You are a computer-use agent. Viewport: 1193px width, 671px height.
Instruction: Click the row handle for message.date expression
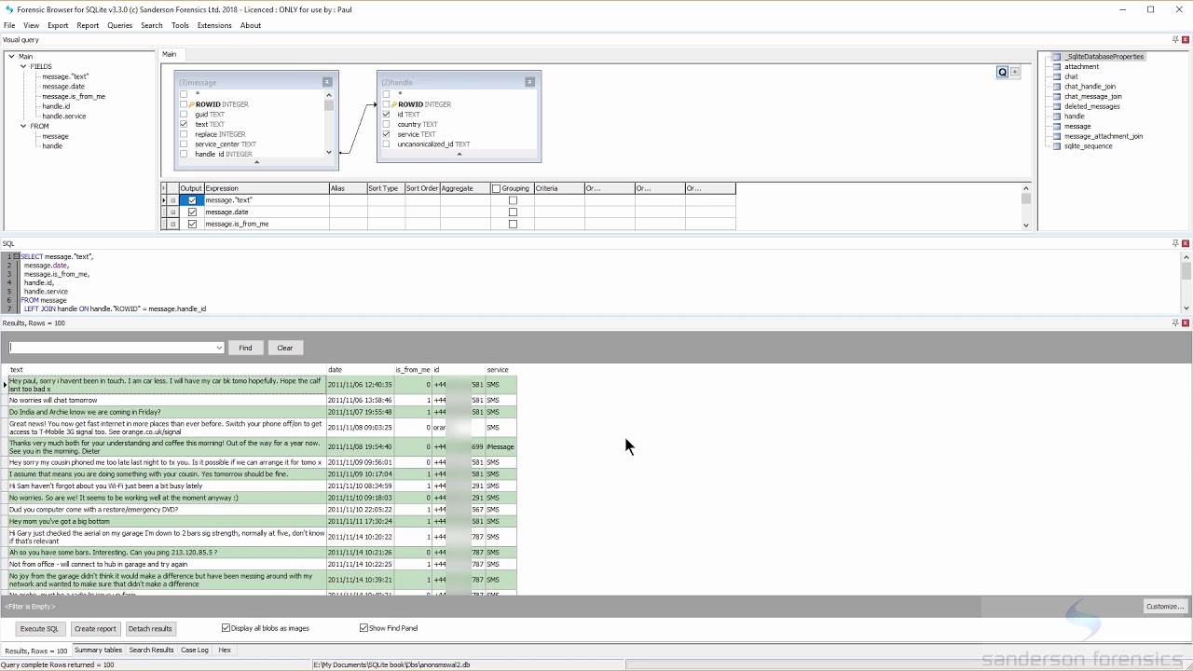[x=172, y=212]
